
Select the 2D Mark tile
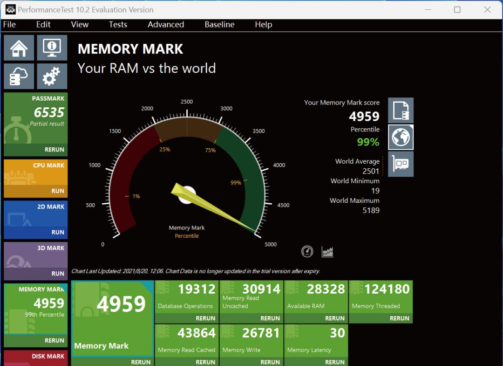[x=35, y=214]
